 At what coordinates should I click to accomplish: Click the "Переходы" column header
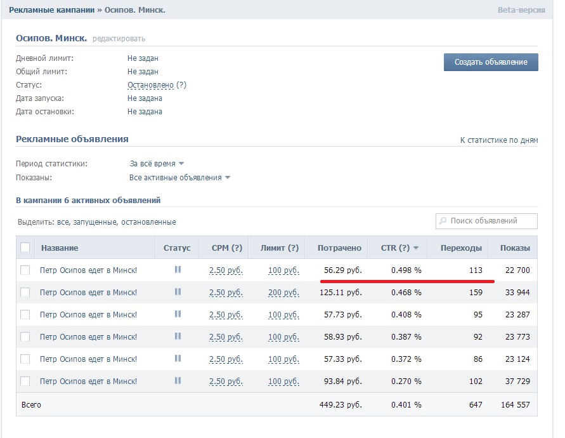click(x=461, y=248)
